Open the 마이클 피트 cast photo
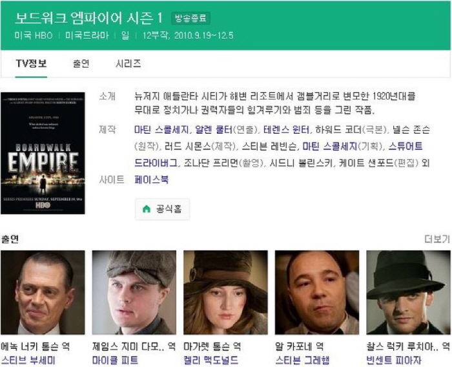Image resolution: width=452 pixels, height=367 pixels. 134,292
